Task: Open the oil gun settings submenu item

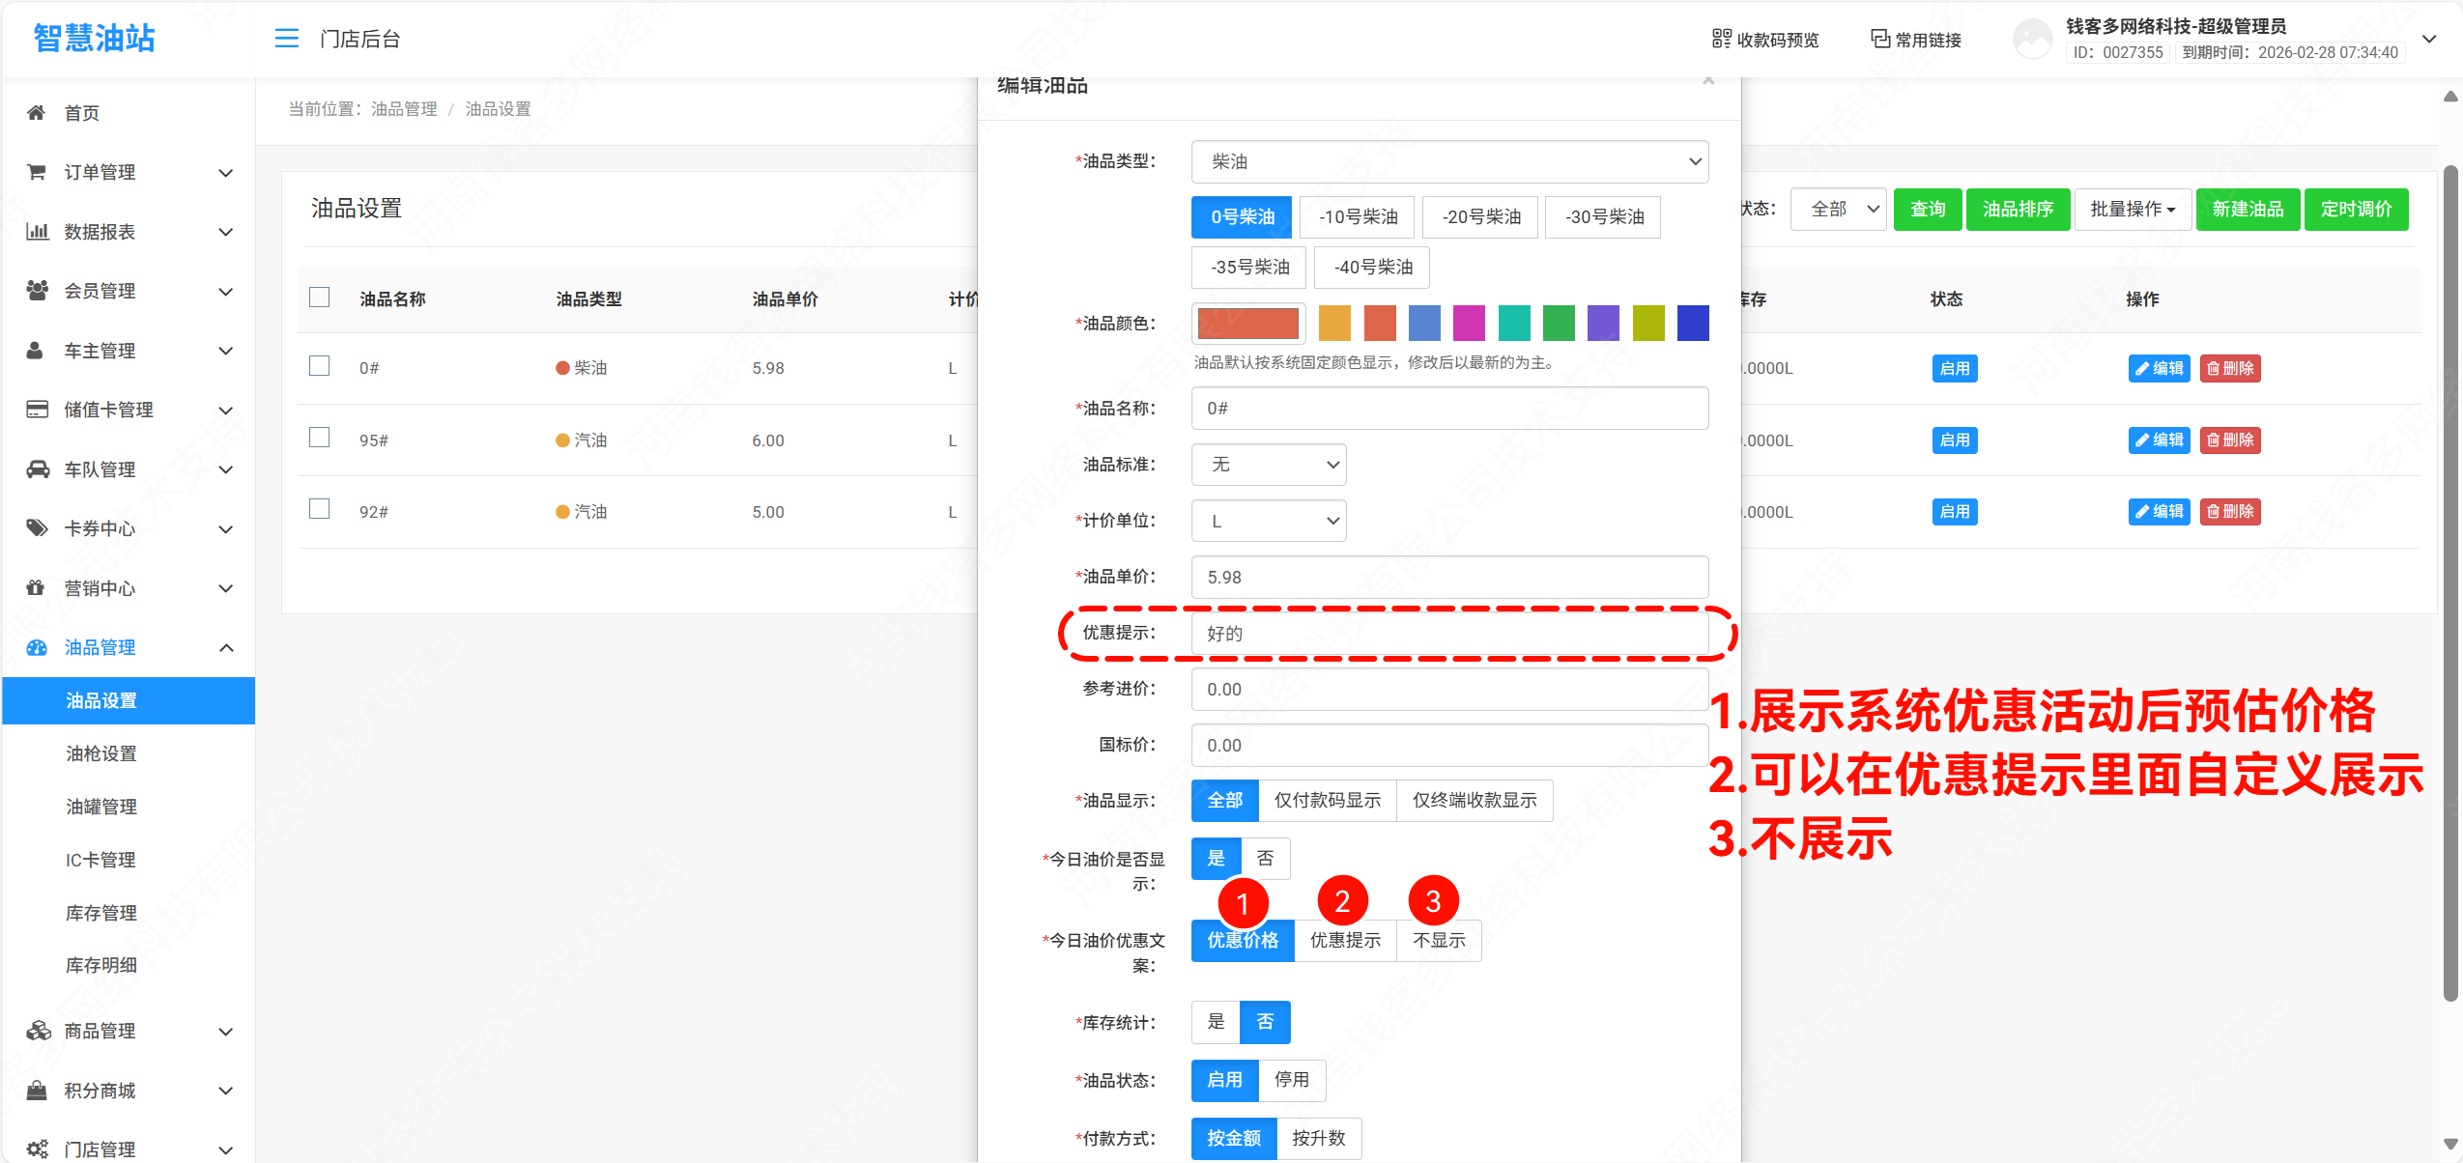Action: [101, 753]
